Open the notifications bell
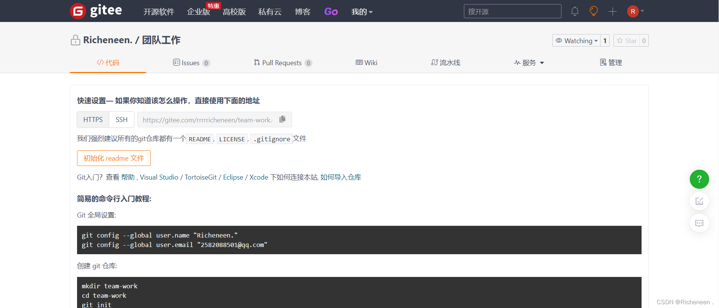 [x=575, y=11]
